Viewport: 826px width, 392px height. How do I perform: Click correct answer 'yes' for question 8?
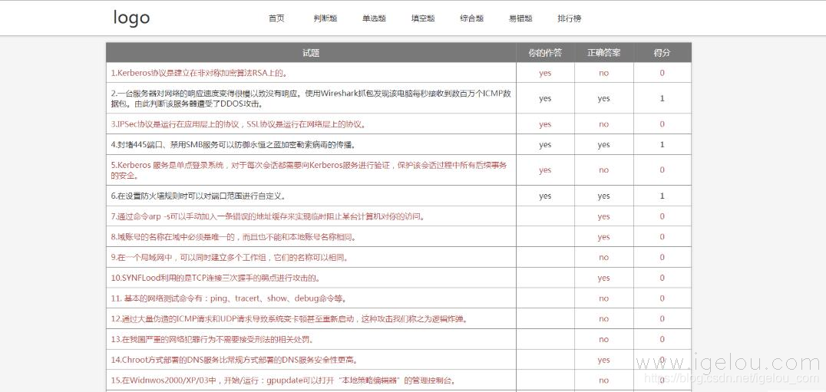[603, 237]
